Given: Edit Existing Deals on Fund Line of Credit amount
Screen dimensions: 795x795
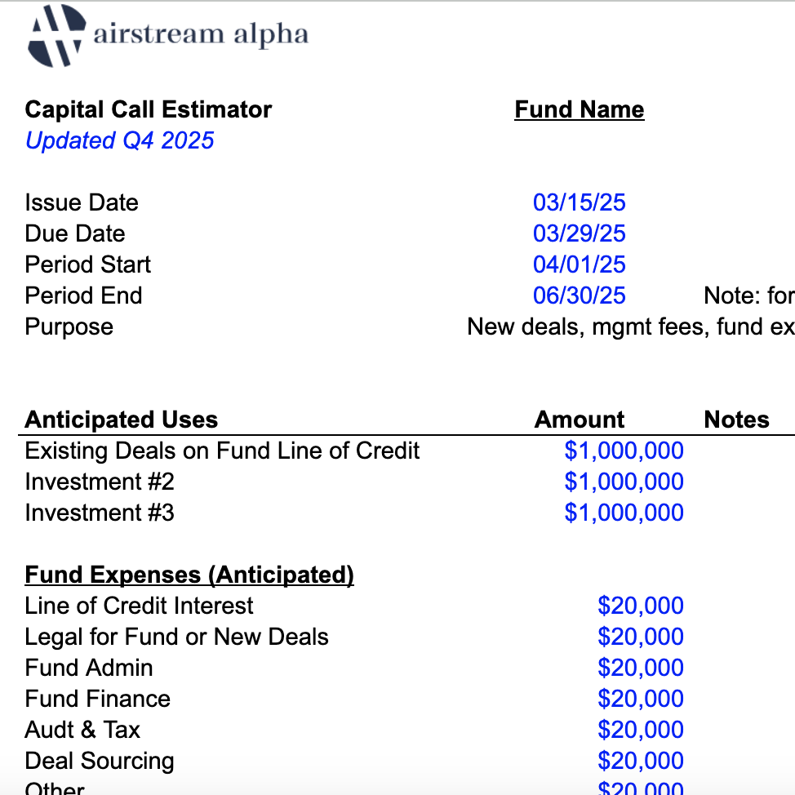Looking at the screenshot, I should pyautogui.click(x=624, y=451).
